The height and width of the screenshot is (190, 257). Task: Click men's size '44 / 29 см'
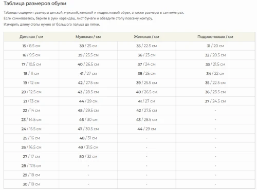[x=88, y=101]
